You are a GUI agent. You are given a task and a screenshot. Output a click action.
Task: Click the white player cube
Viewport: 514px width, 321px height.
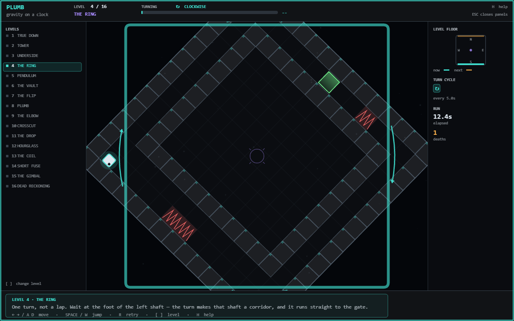pos(109,161)
